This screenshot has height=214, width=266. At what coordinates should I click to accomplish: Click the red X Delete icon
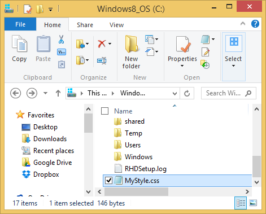click(102, 43)
